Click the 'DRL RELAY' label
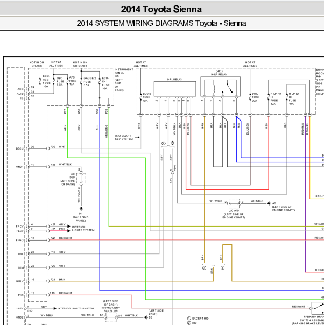The width and height of the screenshot is (324, 325). [174, 80]
